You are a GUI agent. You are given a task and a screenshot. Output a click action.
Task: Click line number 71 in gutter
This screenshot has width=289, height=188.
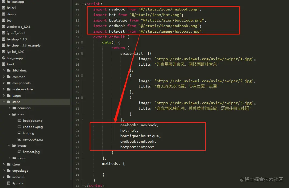[x=77, y=125]
